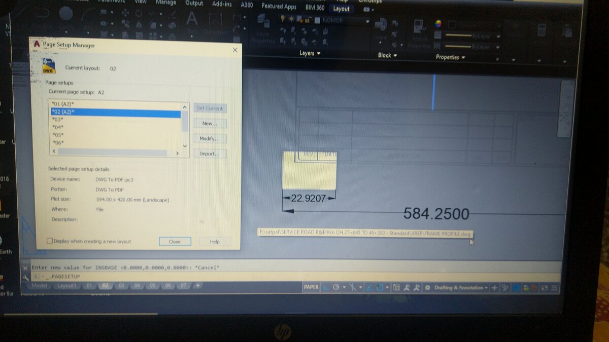
Task: Open the Drafting & Annotation workspace dropdown
Action: pyautogui.click(x=459, y=288)
